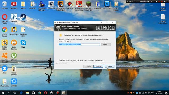
Task: Launch the SHAREit desktop icon
Action: pos(14,83)
